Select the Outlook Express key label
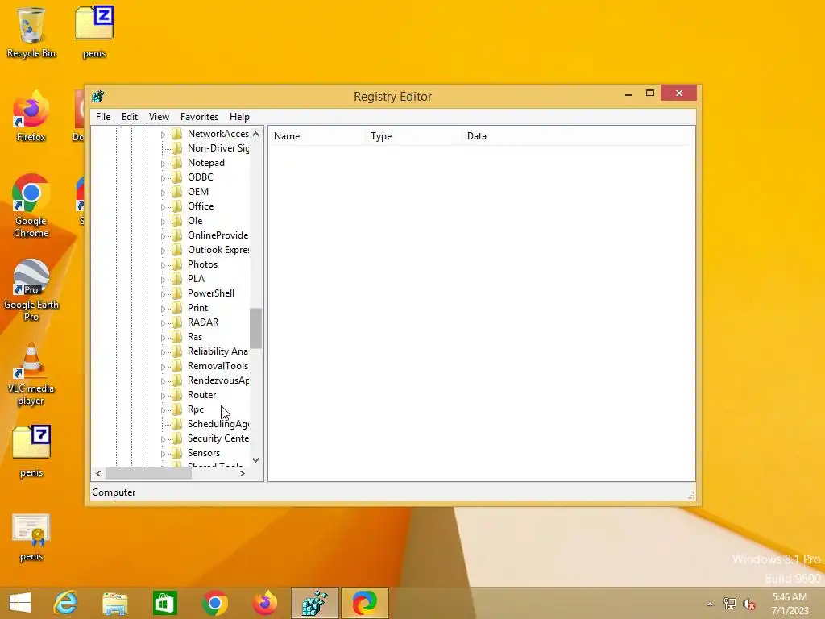Image resolution: width=825 pixels, height=619 pixels. pos(218,250)
